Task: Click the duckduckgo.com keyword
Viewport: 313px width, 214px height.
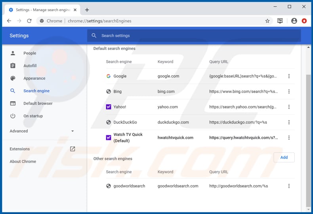Action: click(x=173, y=122)
